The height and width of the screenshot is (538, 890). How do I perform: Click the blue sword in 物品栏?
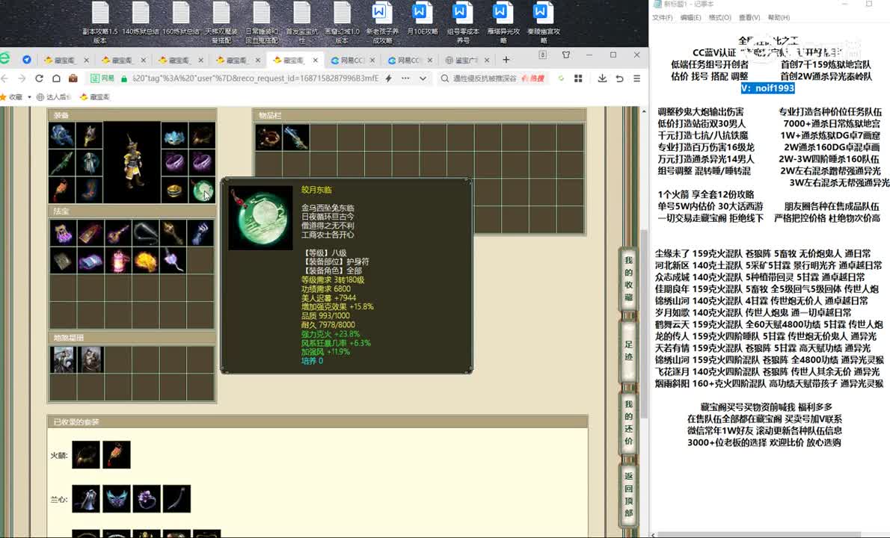(x=296, y=137)
